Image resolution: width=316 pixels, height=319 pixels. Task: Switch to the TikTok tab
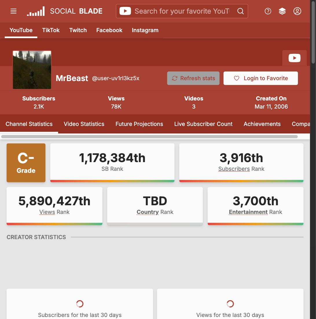51,30
